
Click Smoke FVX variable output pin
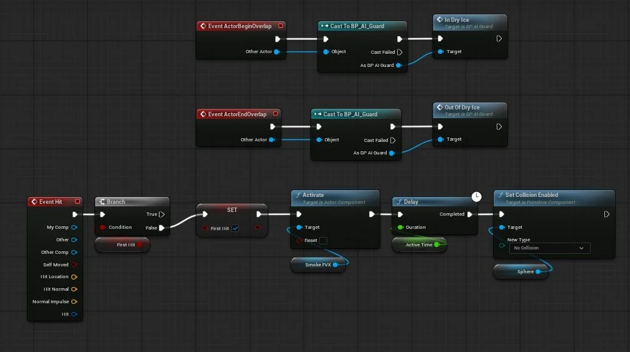(x=335, y=264)
